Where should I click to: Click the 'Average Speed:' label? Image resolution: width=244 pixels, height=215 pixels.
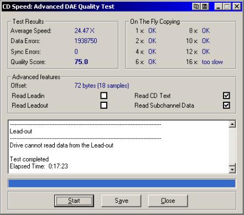point(31,30)
